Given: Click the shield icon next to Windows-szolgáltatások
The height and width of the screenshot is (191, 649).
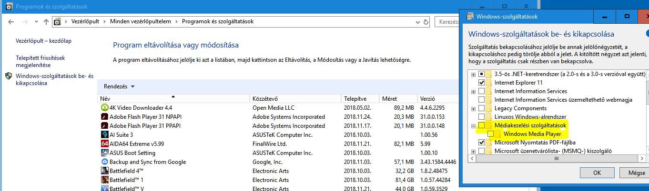Looking at the screenshot, I should [x=9, y=76].
